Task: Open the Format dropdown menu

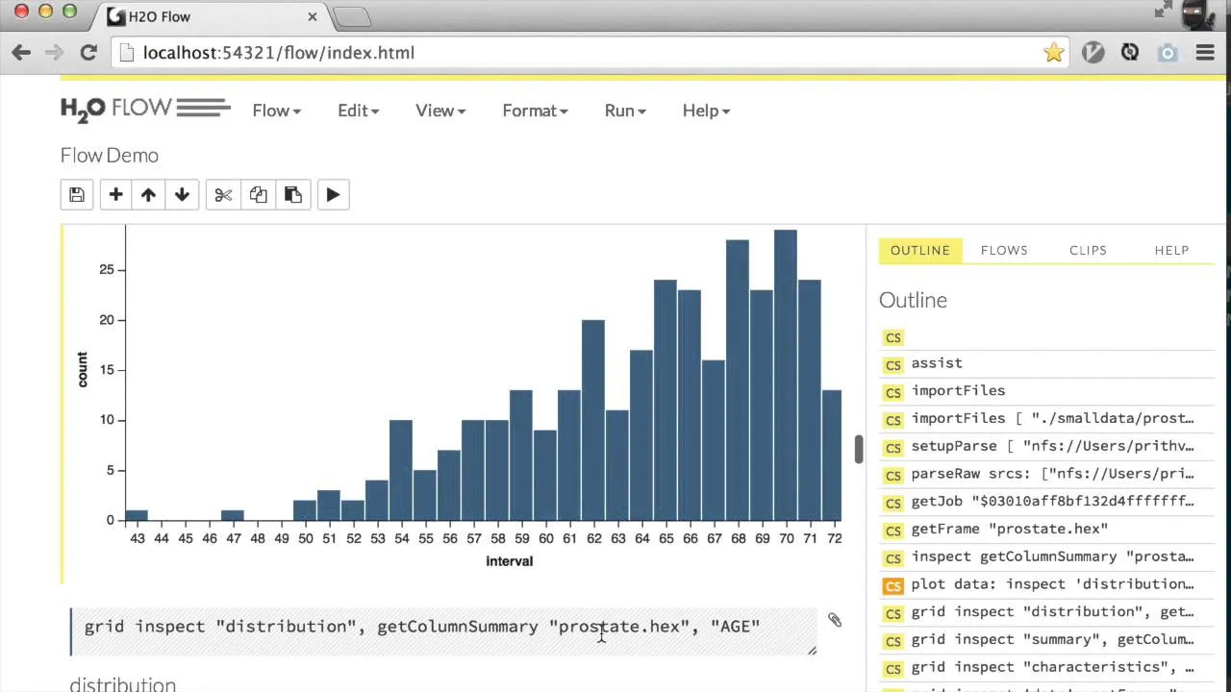Action: pos(535,111)
